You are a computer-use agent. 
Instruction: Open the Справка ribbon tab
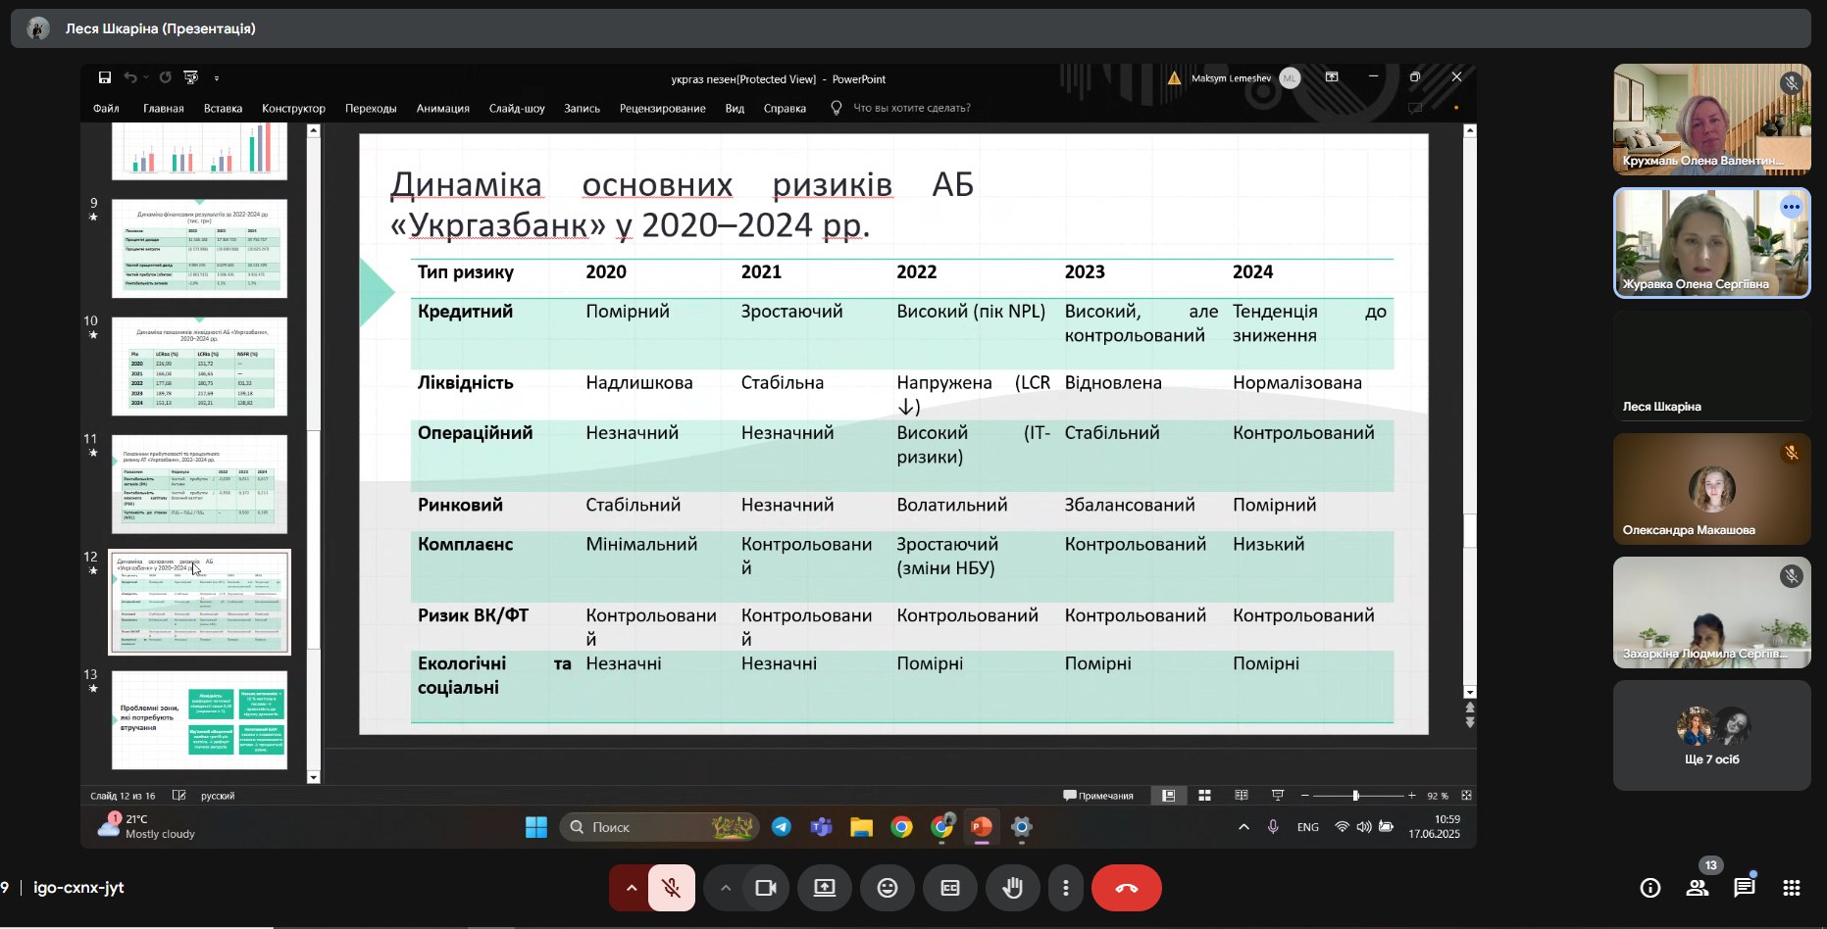(785, 108)
